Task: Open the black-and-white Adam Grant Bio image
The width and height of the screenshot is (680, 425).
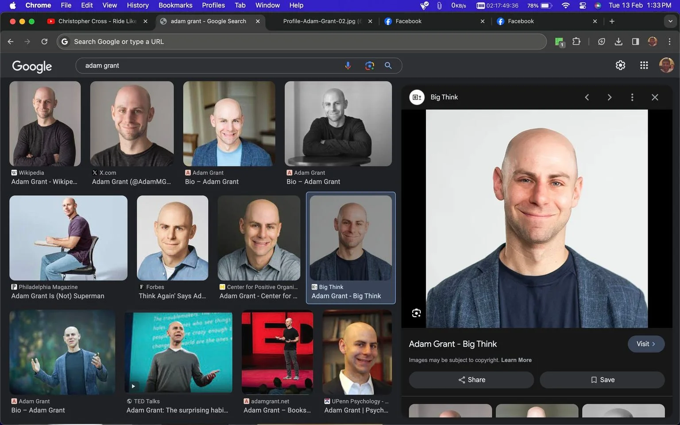Action: (338, 124)
